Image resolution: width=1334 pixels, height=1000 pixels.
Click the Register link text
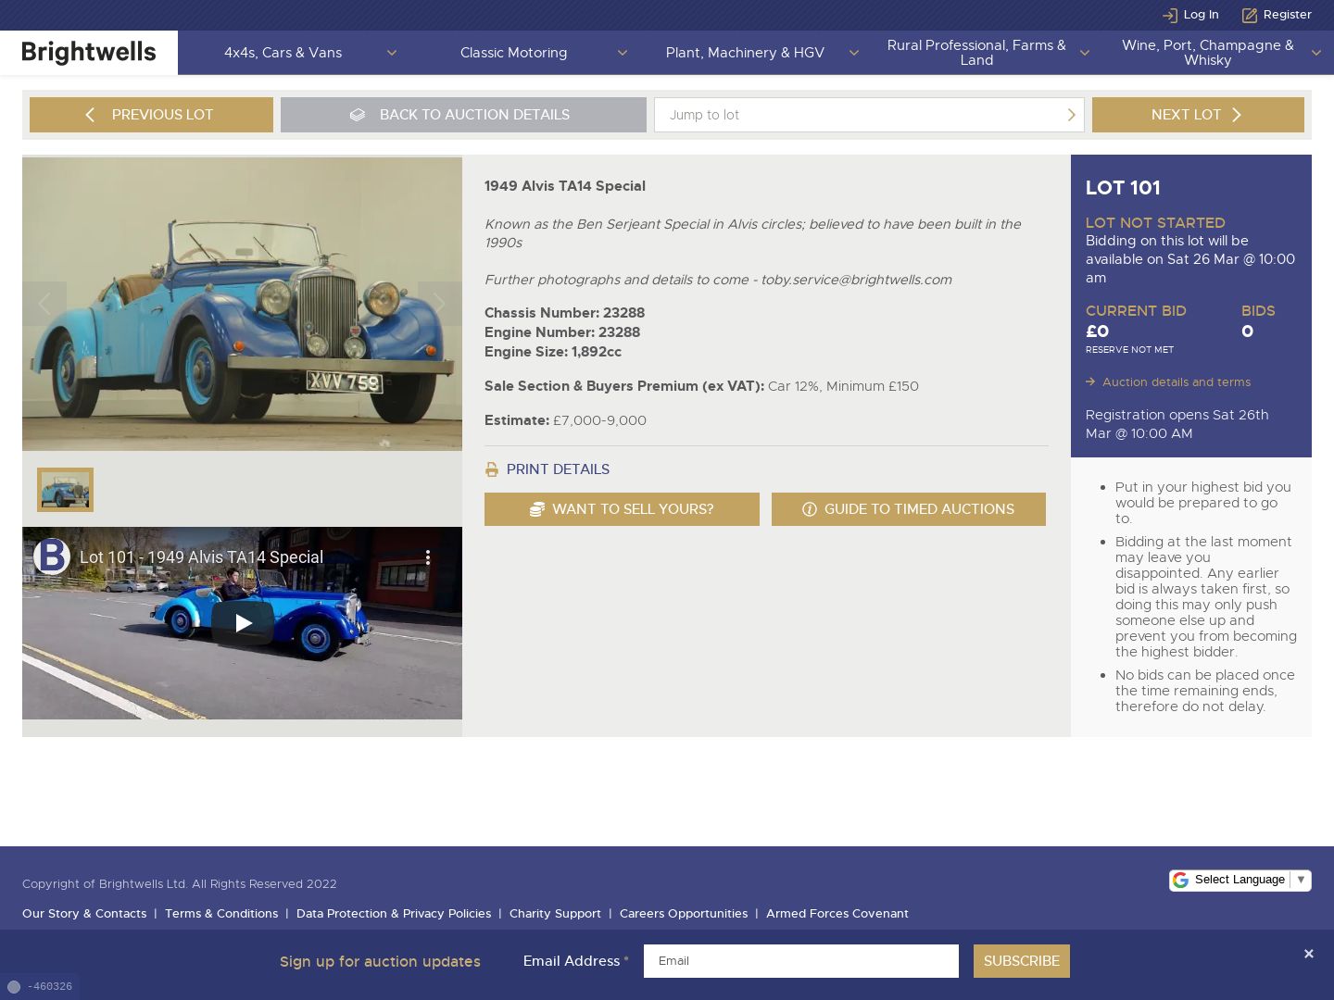[1288, 15]
